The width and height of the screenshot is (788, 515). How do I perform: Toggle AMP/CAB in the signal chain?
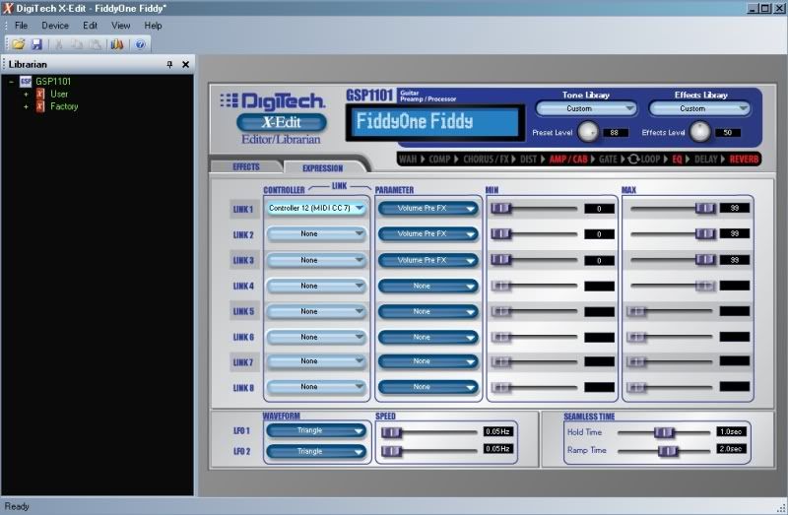pos(568,160)
